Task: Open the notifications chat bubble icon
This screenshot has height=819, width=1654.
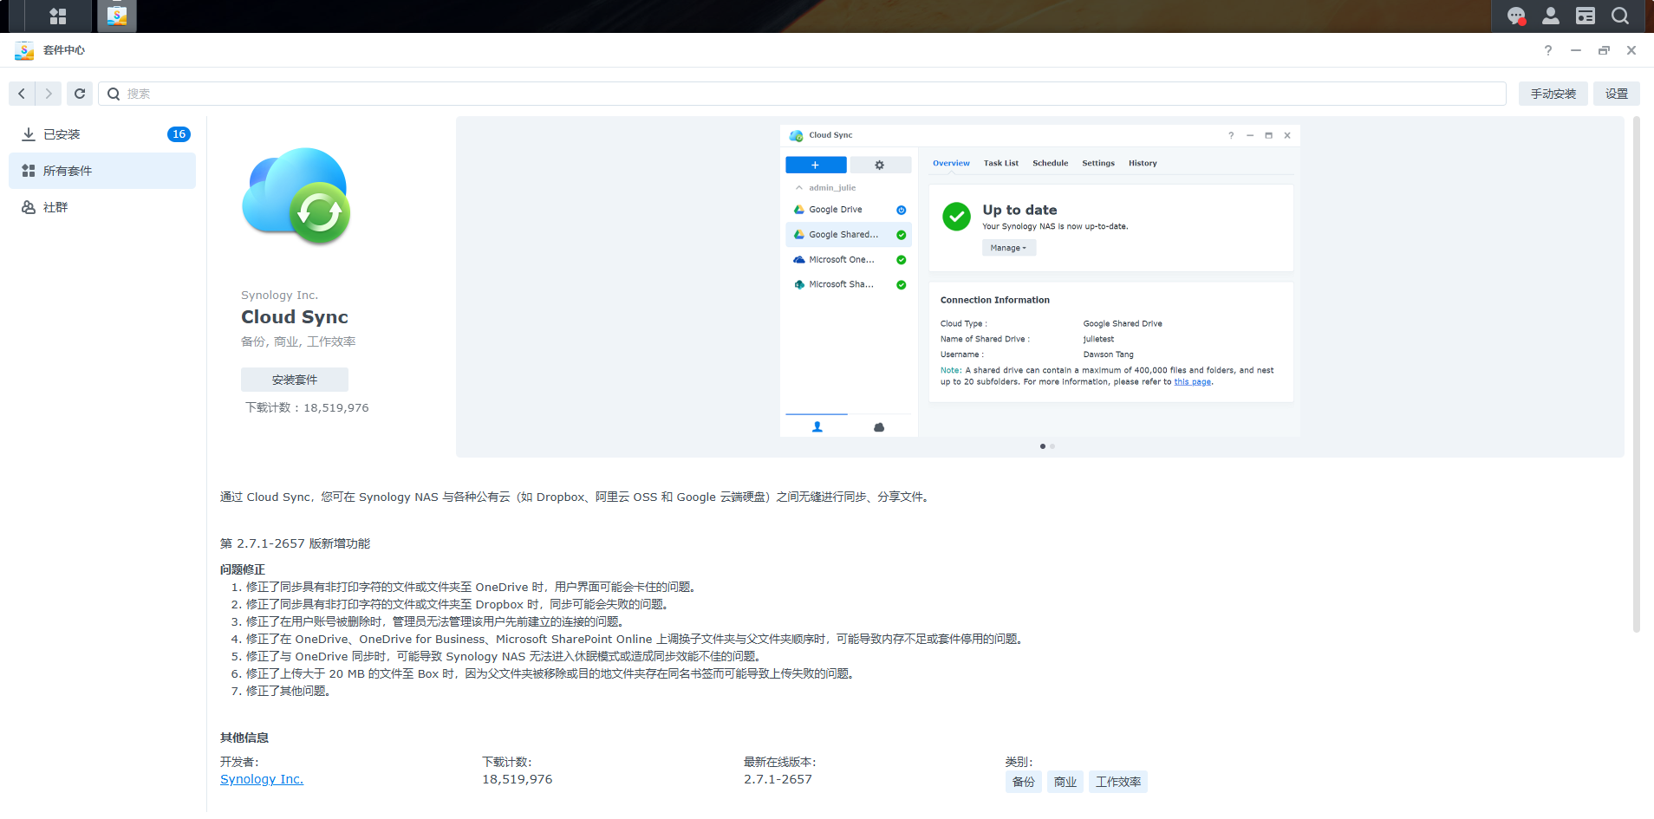Action: (x=1516, y=16)
